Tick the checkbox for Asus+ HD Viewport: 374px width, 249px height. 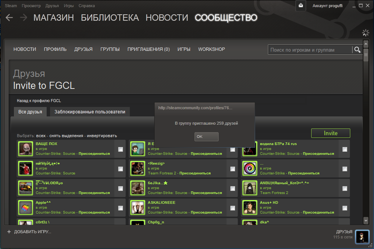(345, 208)
